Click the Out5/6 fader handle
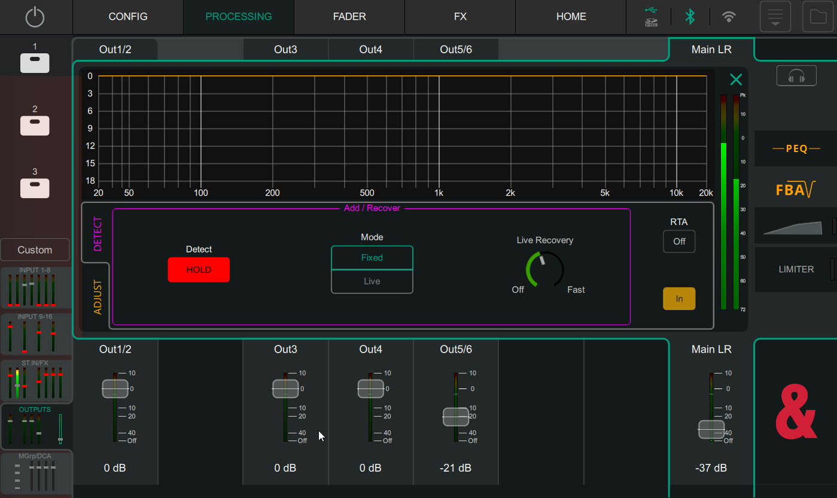 [456, 417]
